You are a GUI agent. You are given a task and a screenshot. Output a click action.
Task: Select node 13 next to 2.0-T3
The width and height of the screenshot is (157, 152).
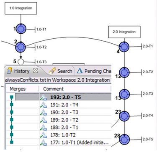coord(124,94)
